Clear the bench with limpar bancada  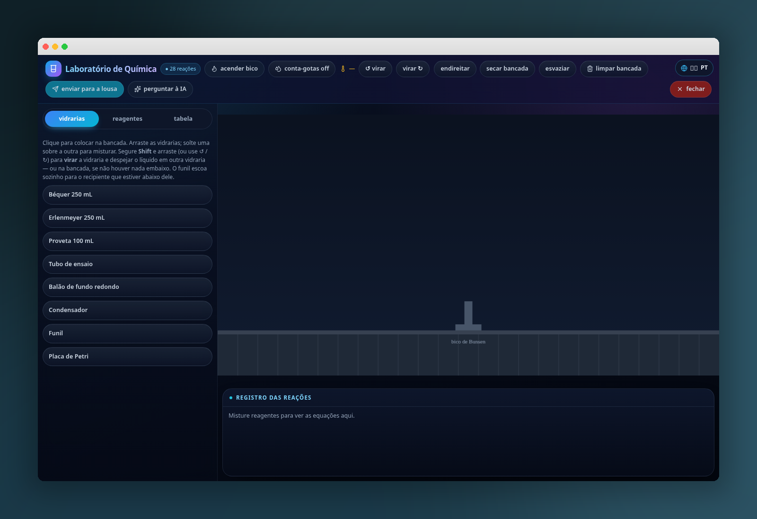pyautogui.click(x=614, y=69)
